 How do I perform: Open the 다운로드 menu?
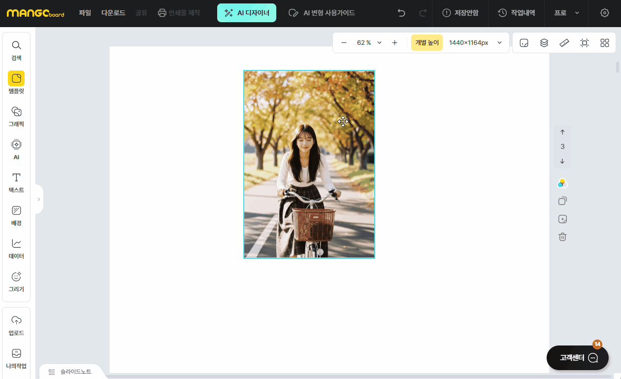[x=113, y=13]
